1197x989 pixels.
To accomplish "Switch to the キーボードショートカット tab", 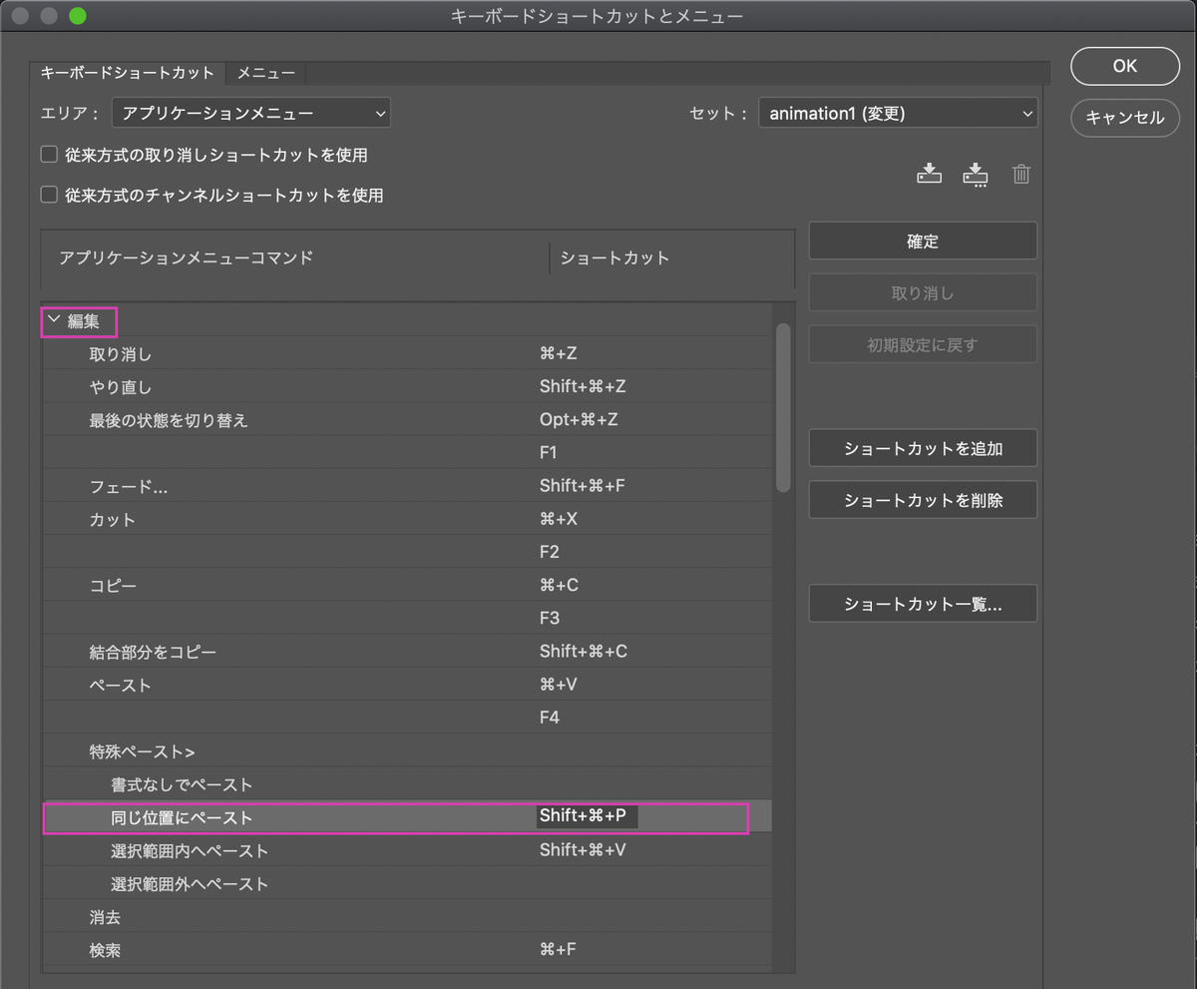I will point(128,73).
